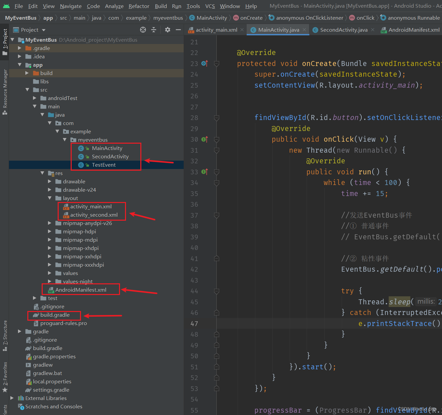Open Project panel settings gear

(168, 30)
